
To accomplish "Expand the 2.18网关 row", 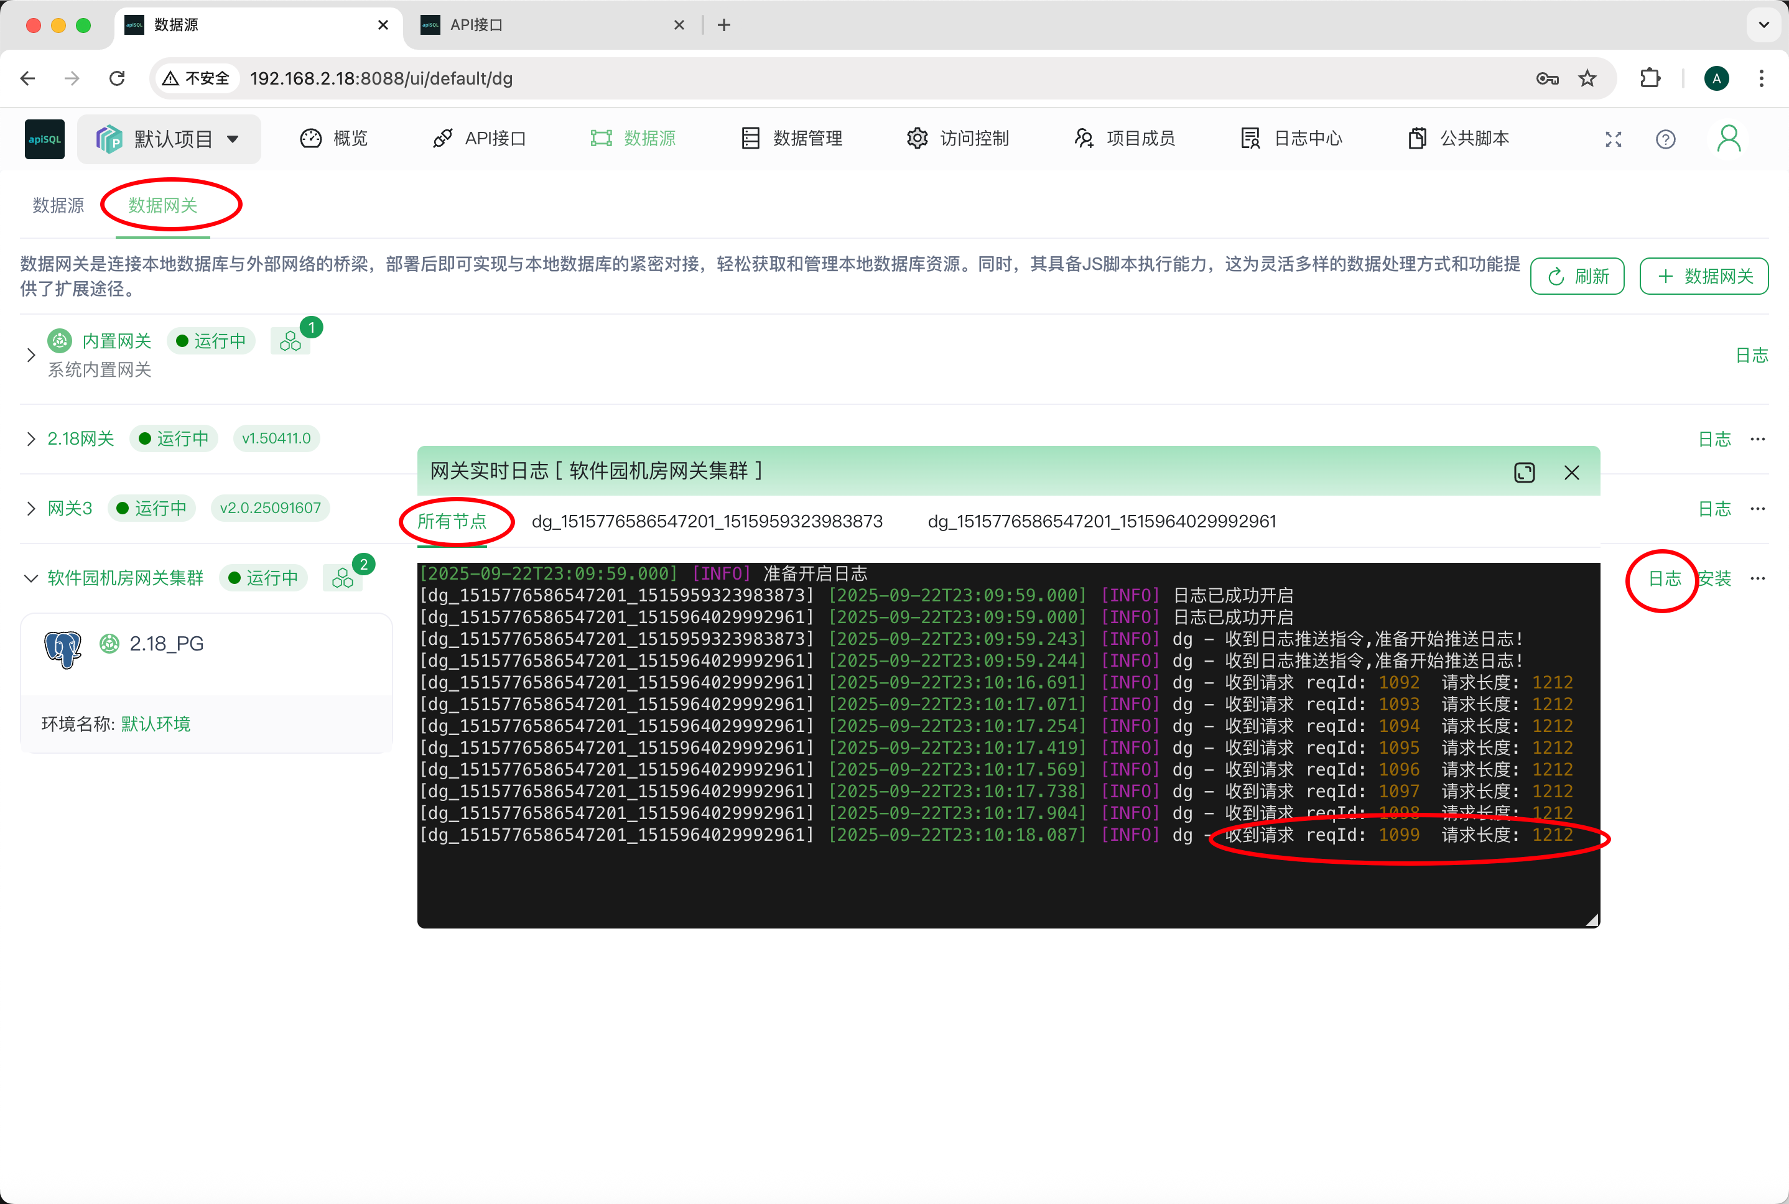I will pos(30,438).
